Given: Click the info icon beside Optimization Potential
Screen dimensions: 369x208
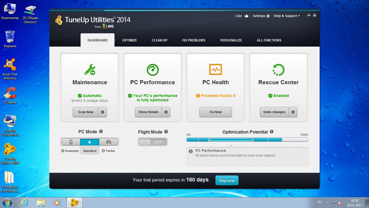Looking at the screenshot, I should pyautogui.click(x=272, y=131).
